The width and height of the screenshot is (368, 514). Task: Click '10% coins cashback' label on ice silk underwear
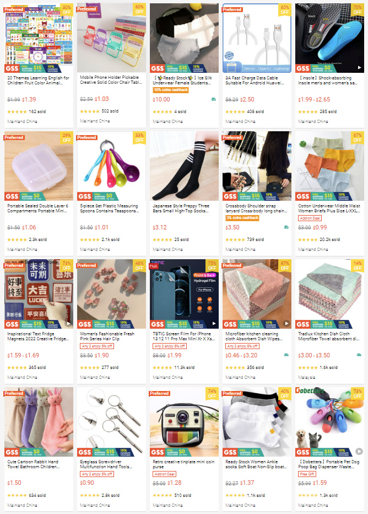tap(171, 90)
